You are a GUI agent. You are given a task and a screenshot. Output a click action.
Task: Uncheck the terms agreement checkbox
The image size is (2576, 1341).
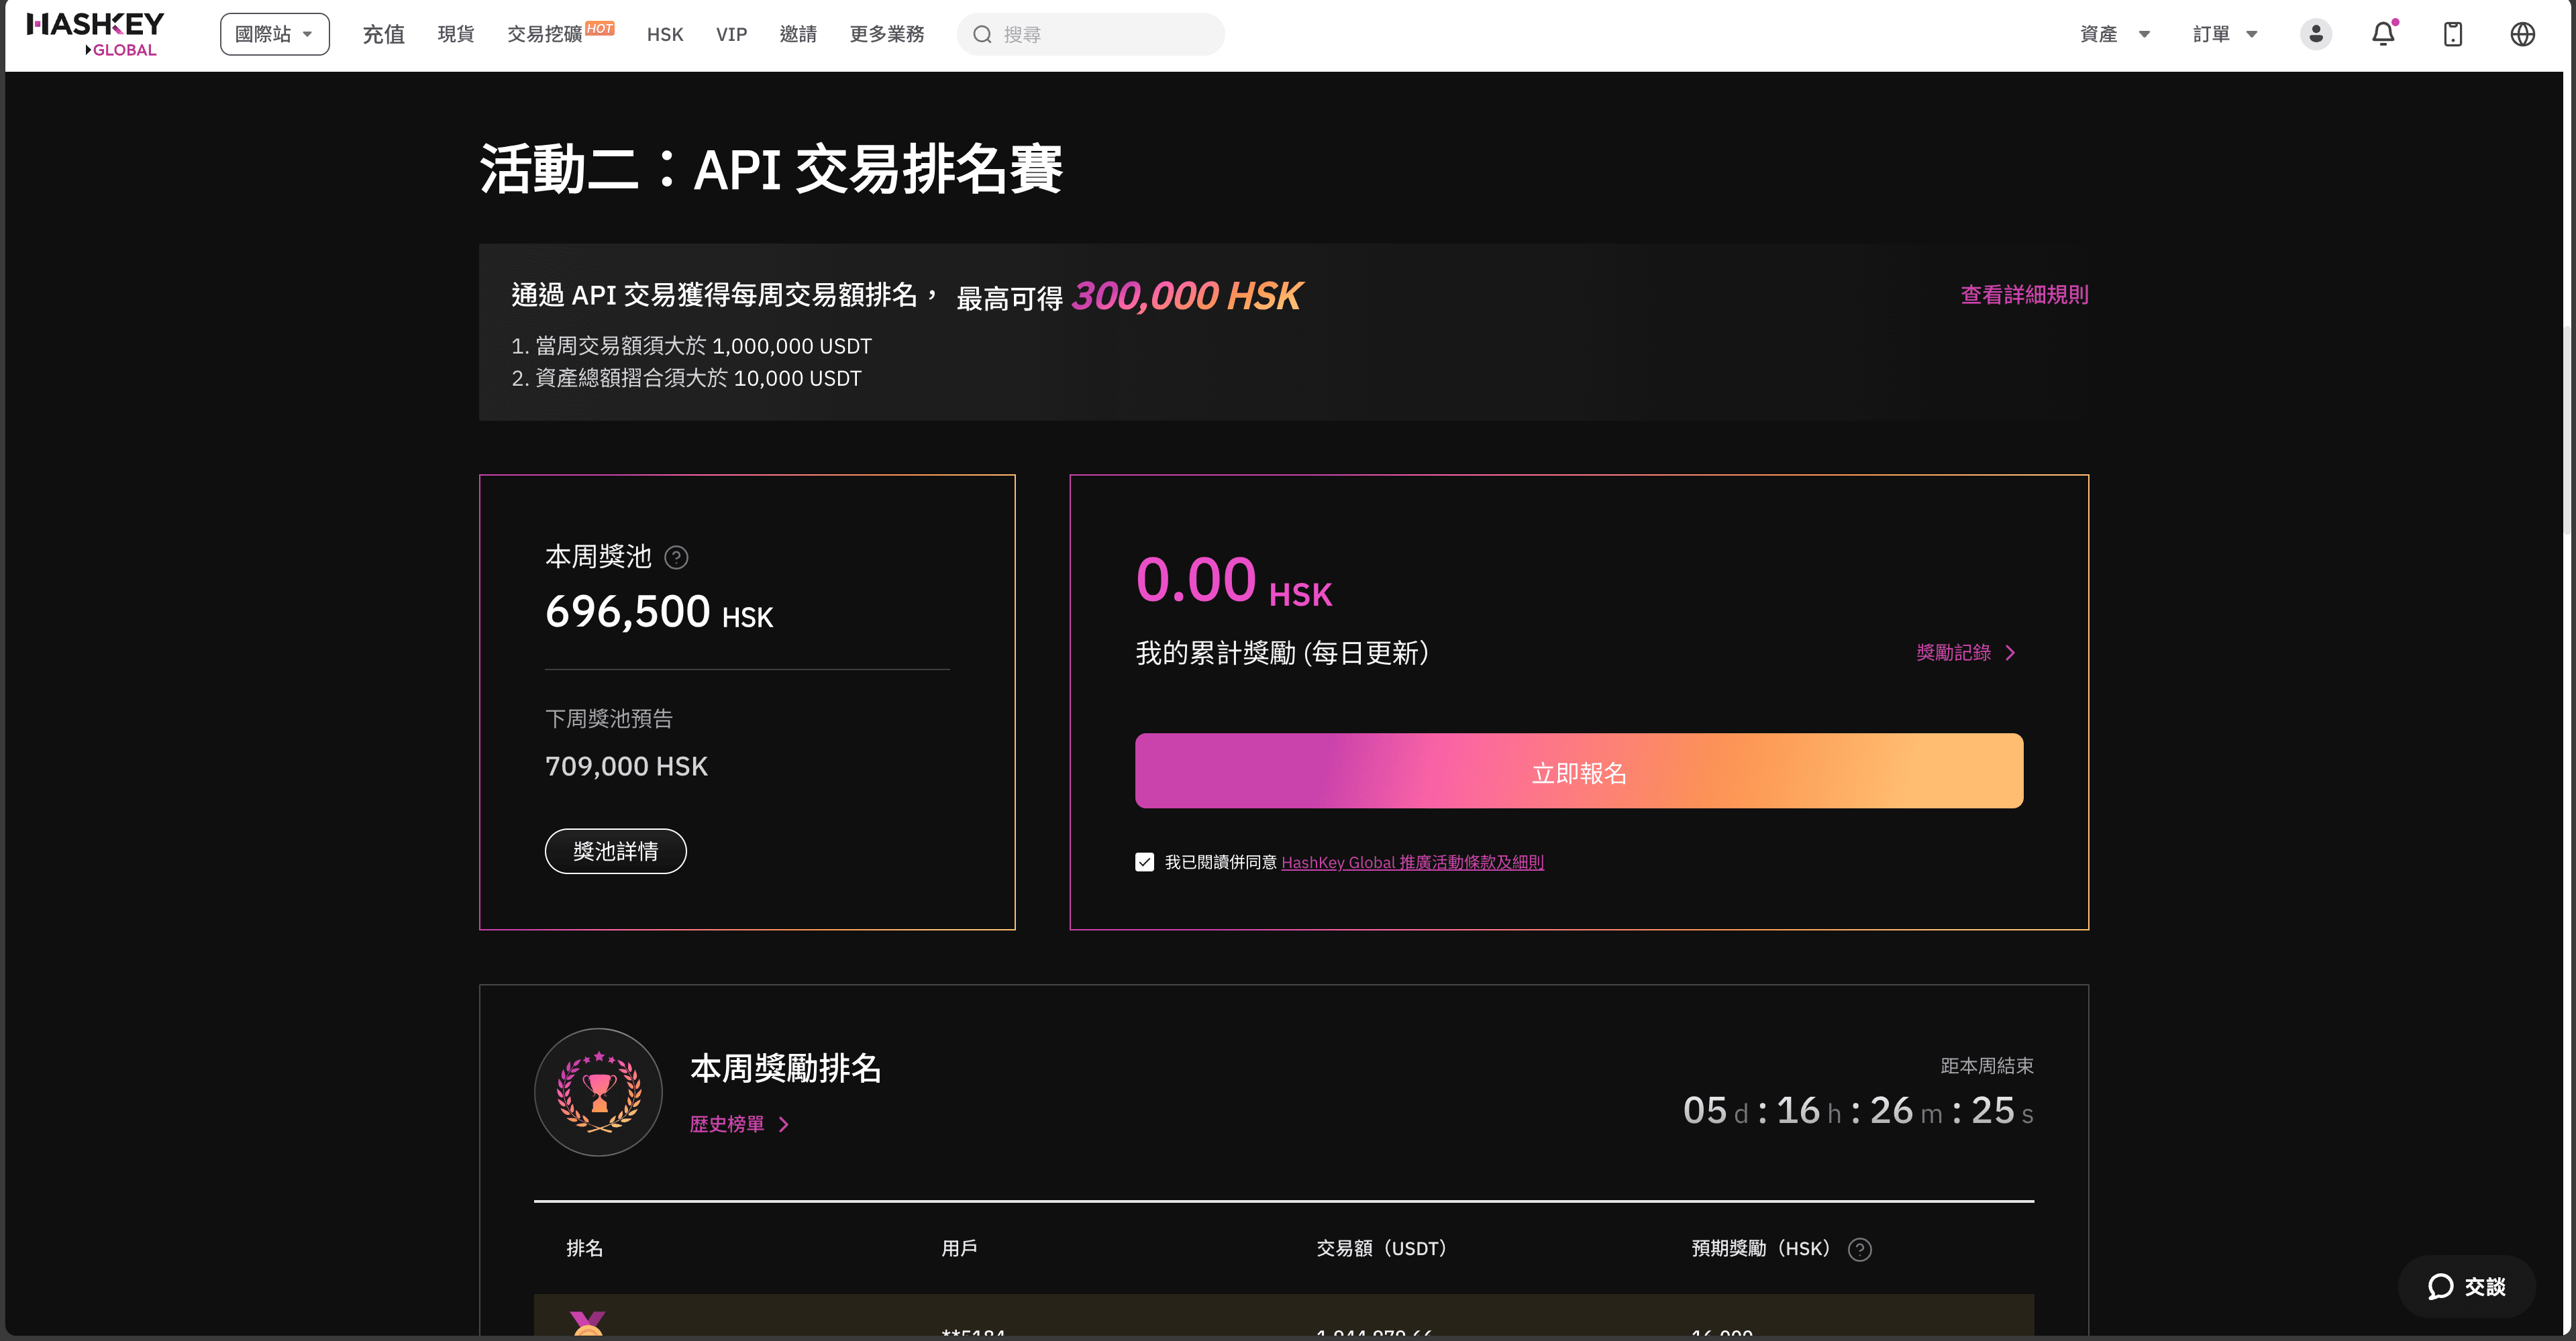[x=1144, y=862]
